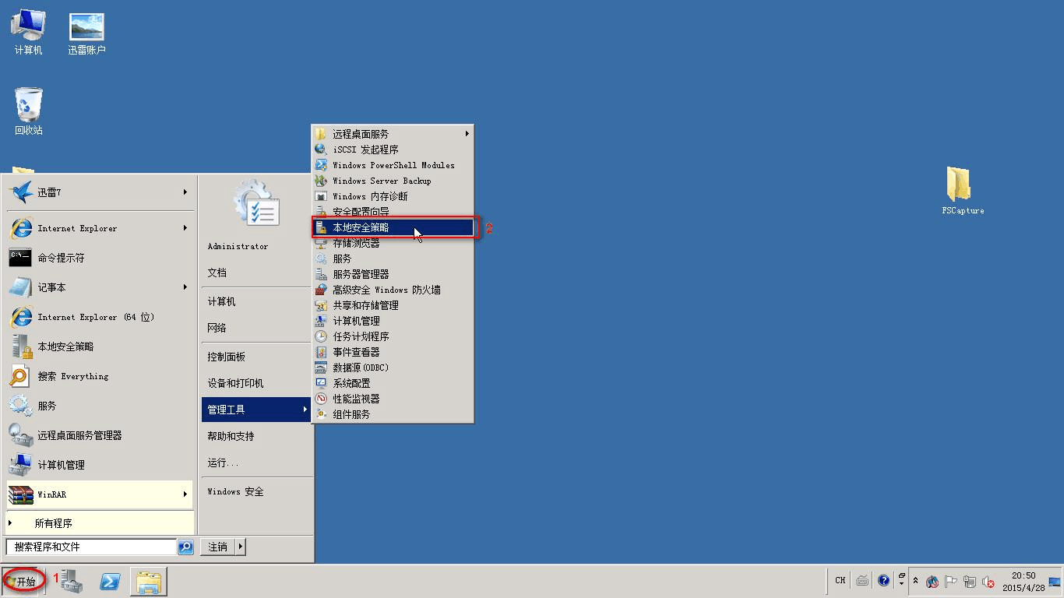Show 所有程序 list
Image resolution: width=1064 pixels, height=598 pixels.
pos(100,523)
